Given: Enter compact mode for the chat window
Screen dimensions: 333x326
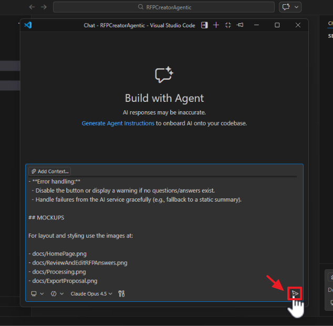Looking at the screenshot, I should tap(228, 25).
